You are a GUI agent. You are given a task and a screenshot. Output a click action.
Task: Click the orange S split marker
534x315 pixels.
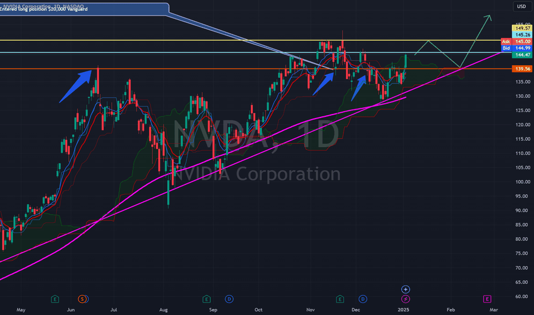pyautogui.click(x=82, y=300)
